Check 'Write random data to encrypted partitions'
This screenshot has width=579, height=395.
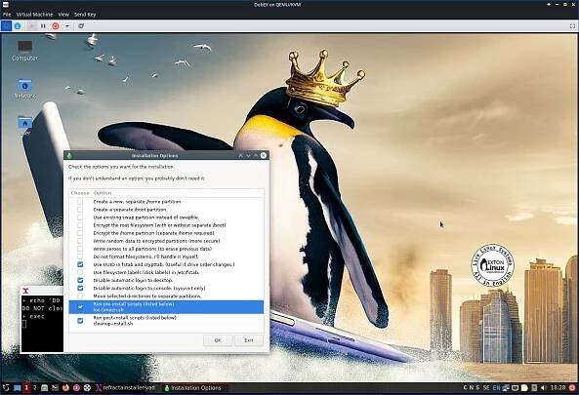[x=80, y=241]
